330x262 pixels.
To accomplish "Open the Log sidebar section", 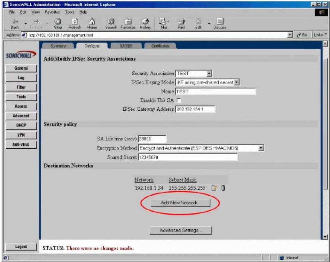I will coord(21,78).
